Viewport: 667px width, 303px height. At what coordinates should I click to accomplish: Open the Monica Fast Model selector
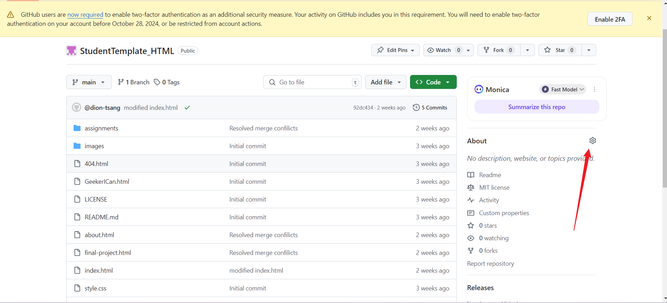[x=562, y=89]
